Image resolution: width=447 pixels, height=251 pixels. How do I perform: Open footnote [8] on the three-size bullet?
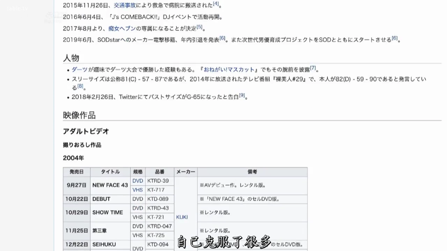pos(80,86)
